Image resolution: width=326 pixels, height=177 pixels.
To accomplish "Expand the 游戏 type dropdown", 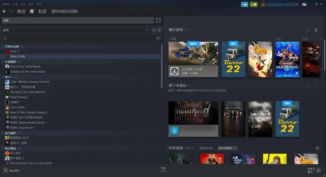I will point(147,30).
